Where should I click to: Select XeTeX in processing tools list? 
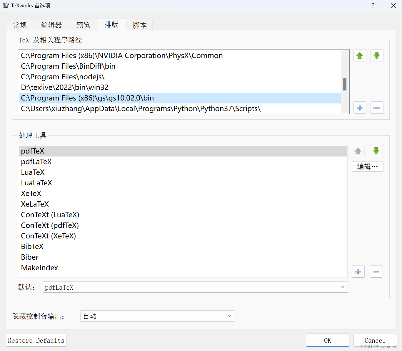coord(183,193)
